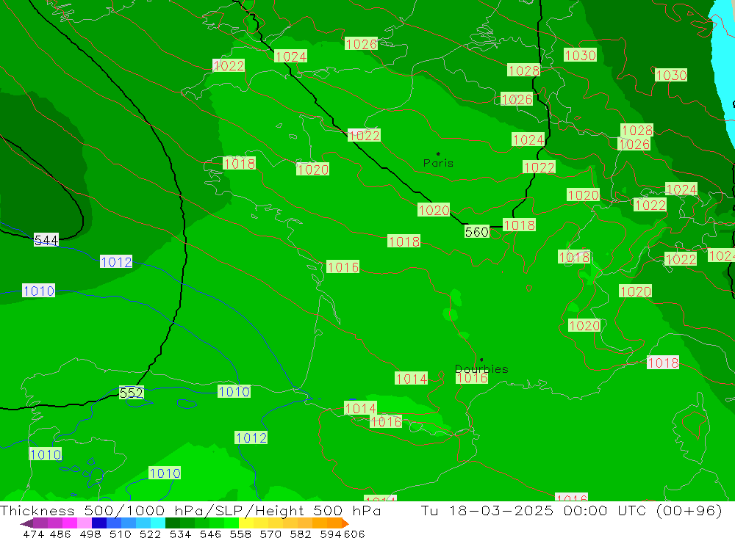Click the 594 legend value
This screenshot has height=538, width=735.
click(x=331, y=534)
